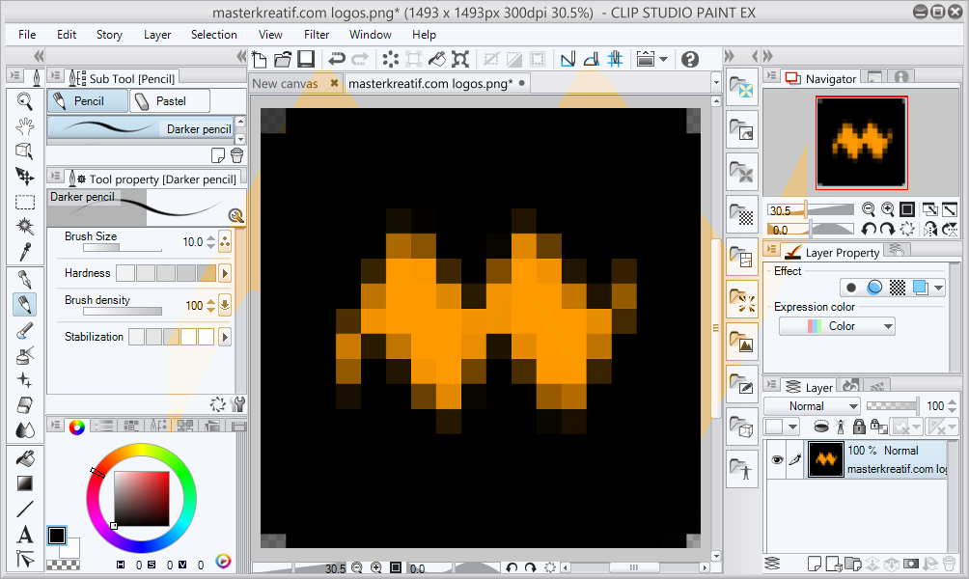Open palette color layer dropdown arrow
This screenshot has width=969, height=579.
(x=792, y=427)
